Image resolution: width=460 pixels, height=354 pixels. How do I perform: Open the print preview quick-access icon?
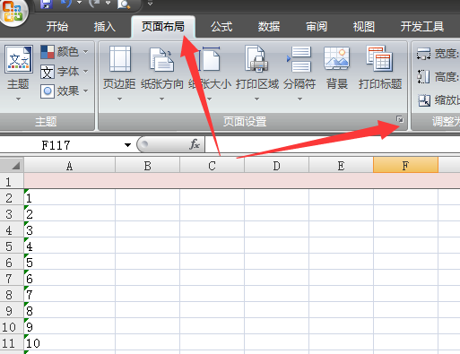(x=124, y=4)
